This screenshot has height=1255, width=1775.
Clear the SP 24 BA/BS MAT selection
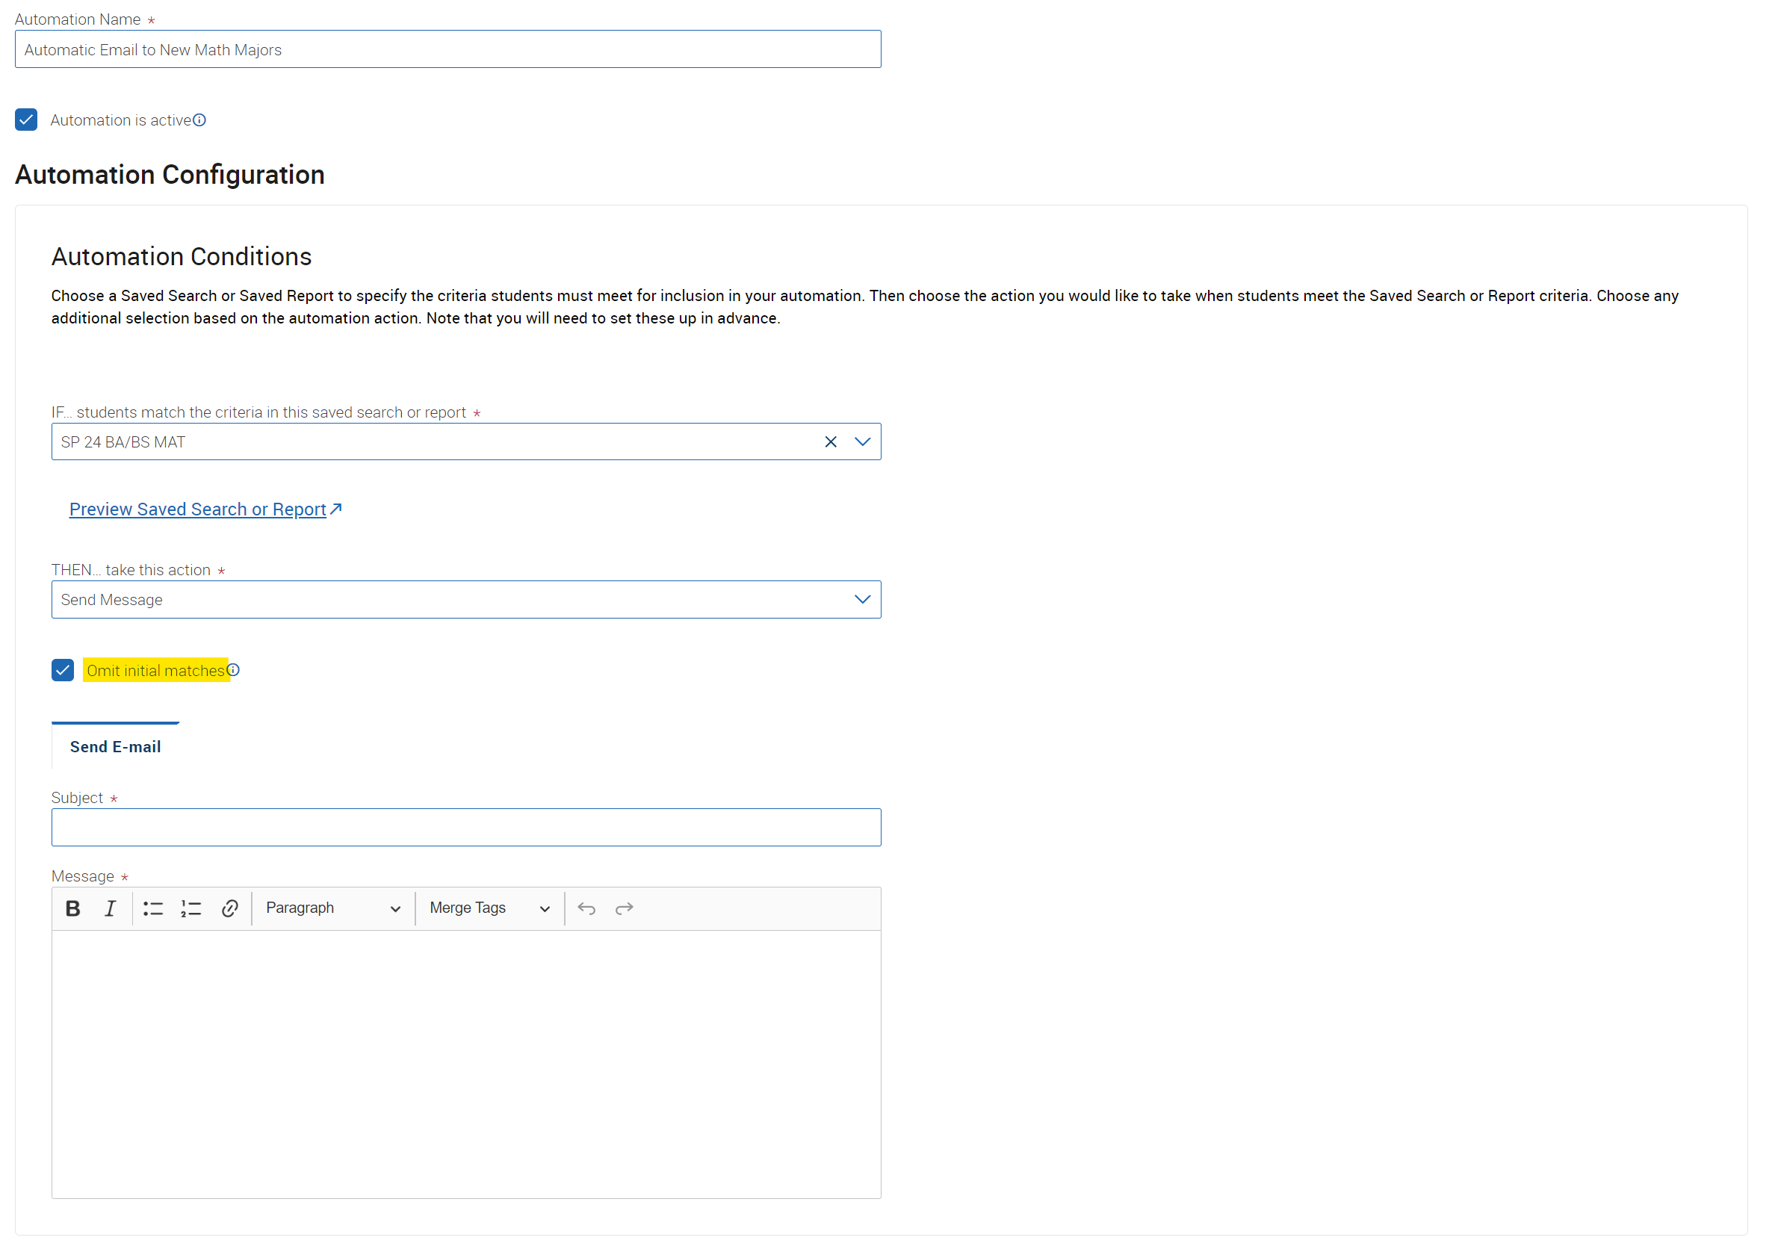tap(831, 441)
